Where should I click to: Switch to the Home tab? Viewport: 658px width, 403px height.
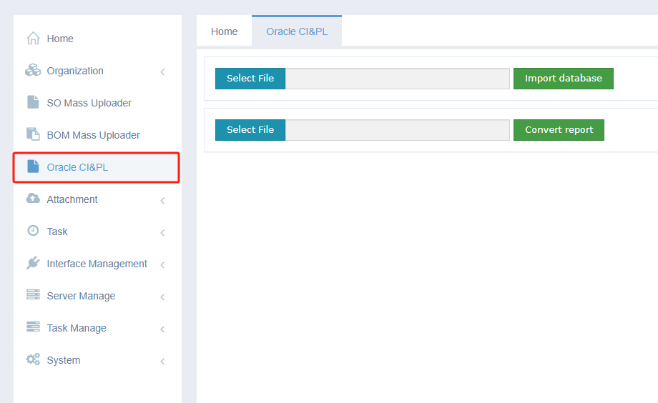[225, 31]
